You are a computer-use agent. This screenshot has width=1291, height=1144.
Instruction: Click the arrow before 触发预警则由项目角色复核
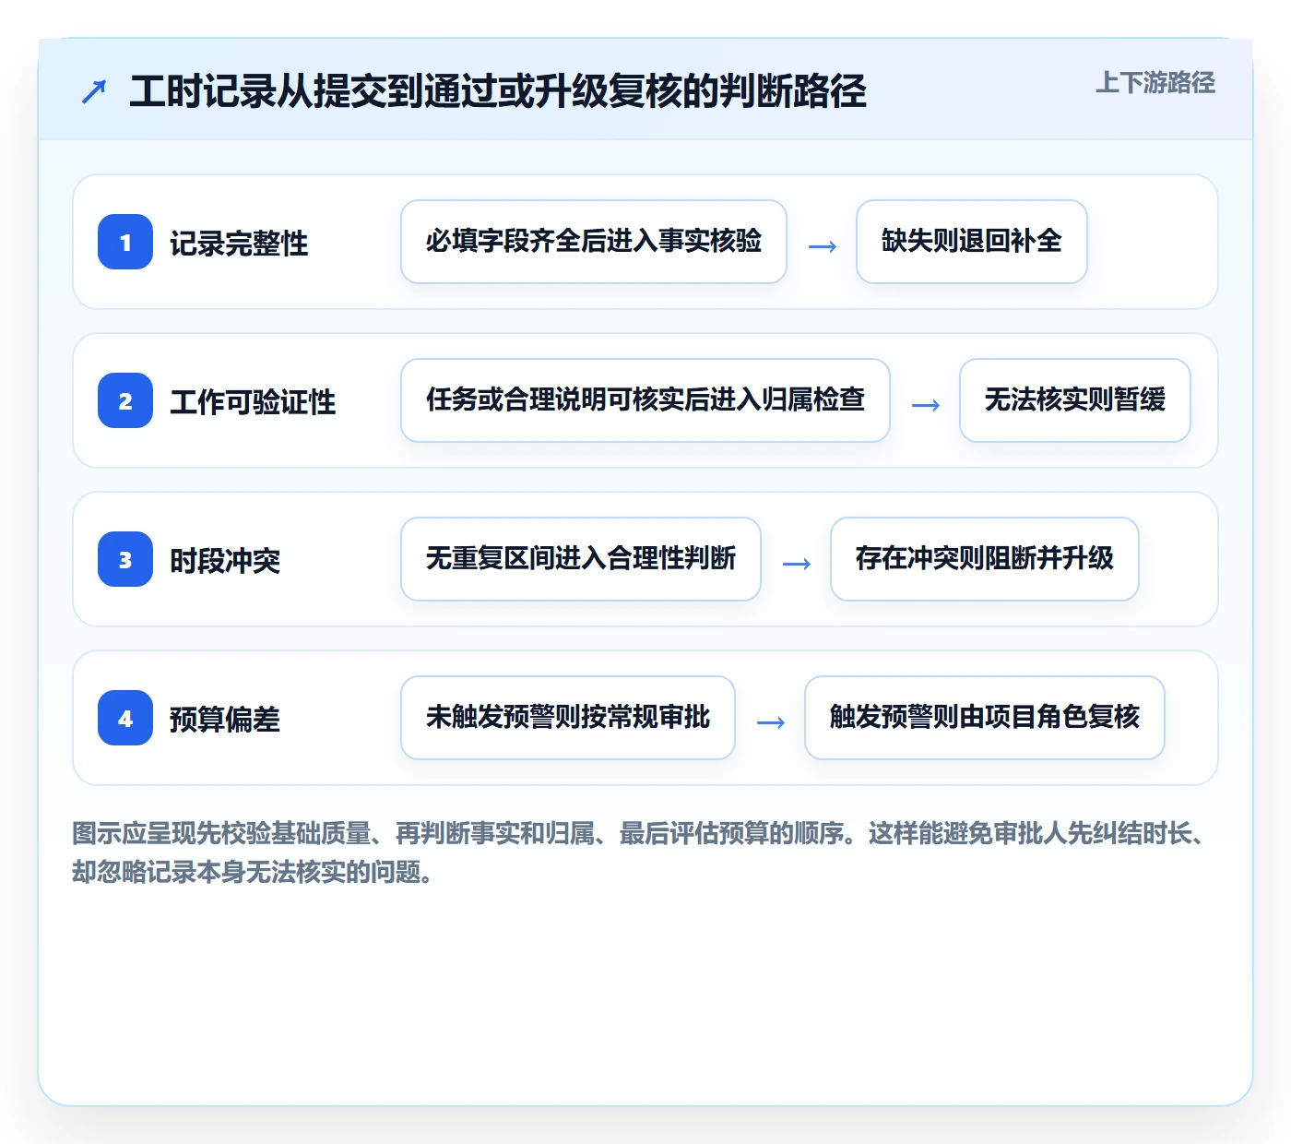tap(771, 722)
